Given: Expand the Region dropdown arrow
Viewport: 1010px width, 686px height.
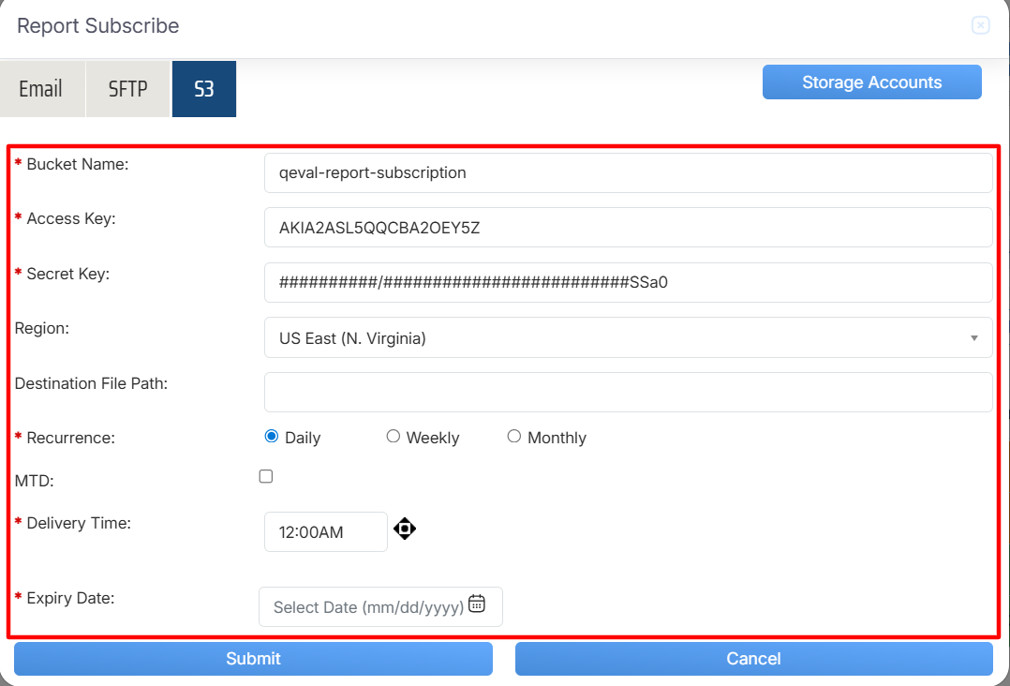Looking at the screenshot, I should [x=974, y=338].
